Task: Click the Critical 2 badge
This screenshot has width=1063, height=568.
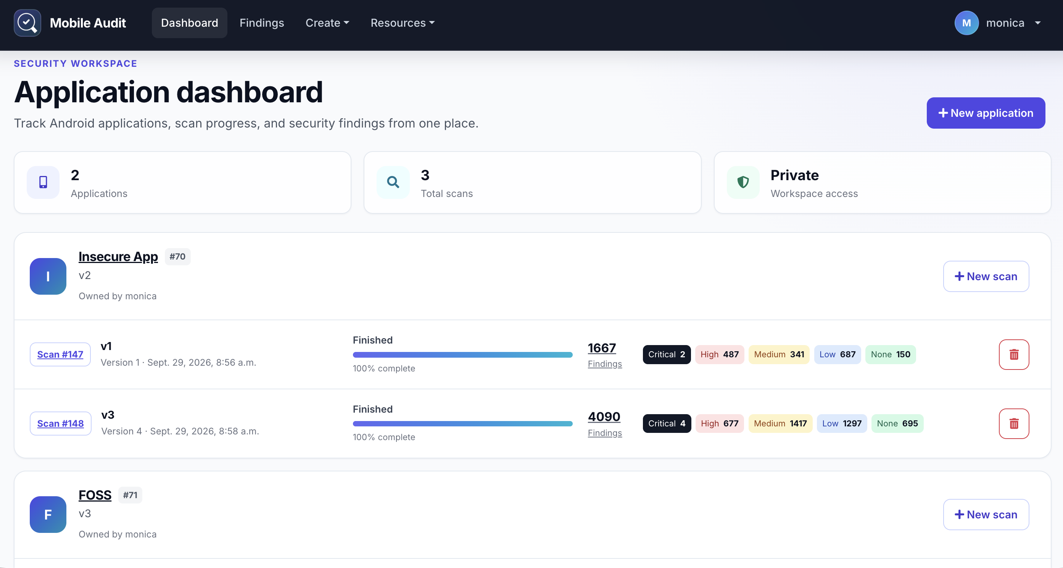Action: tap(667, 355)
